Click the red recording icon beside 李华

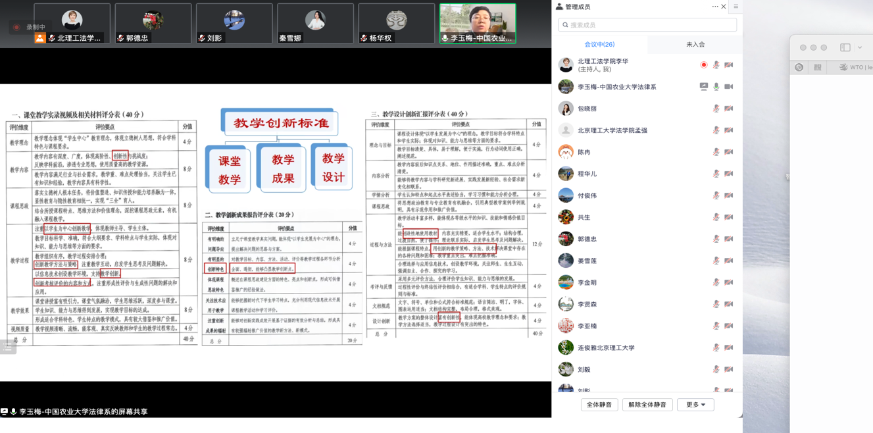click(x=703, y=65)
